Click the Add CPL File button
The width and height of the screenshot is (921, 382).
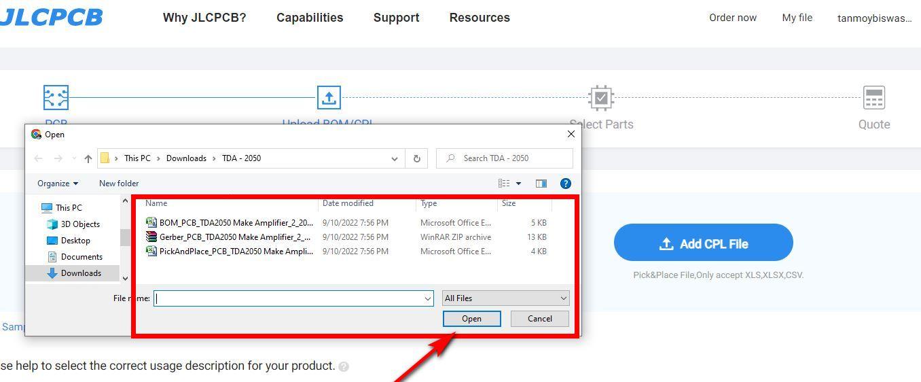tap(704, 243)
